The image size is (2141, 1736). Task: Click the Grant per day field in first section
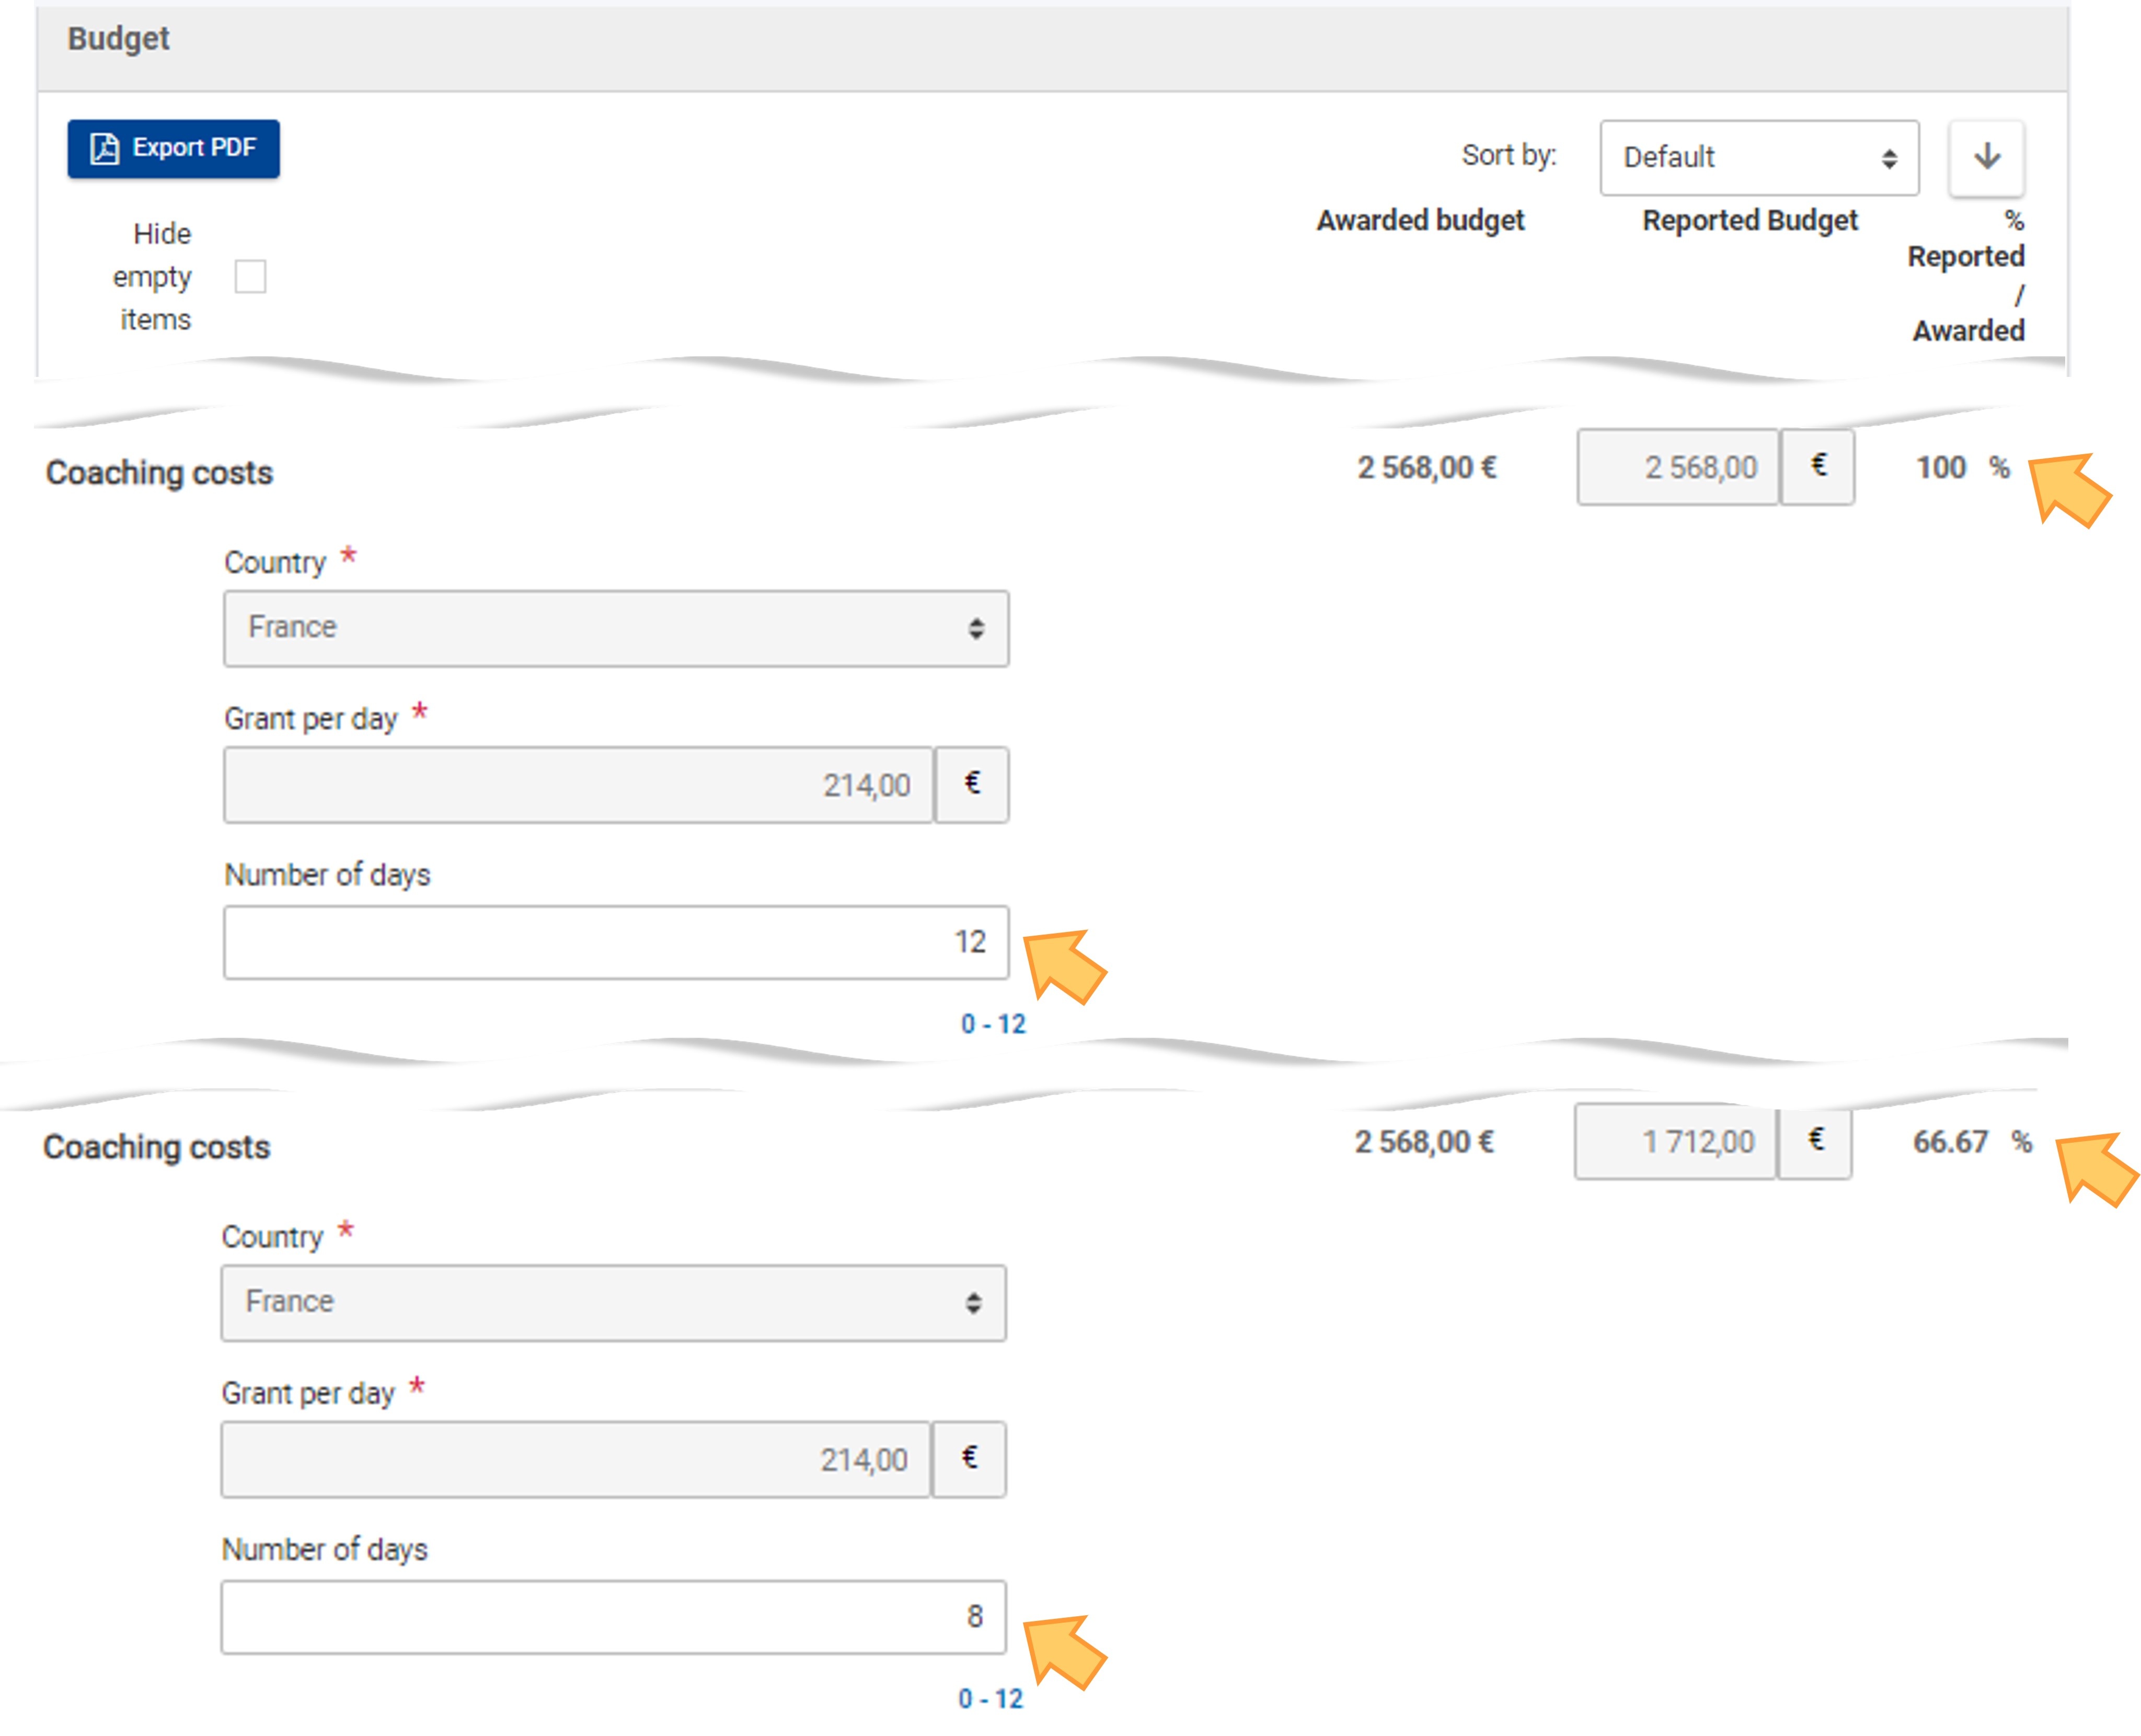[x=578, y=785]
